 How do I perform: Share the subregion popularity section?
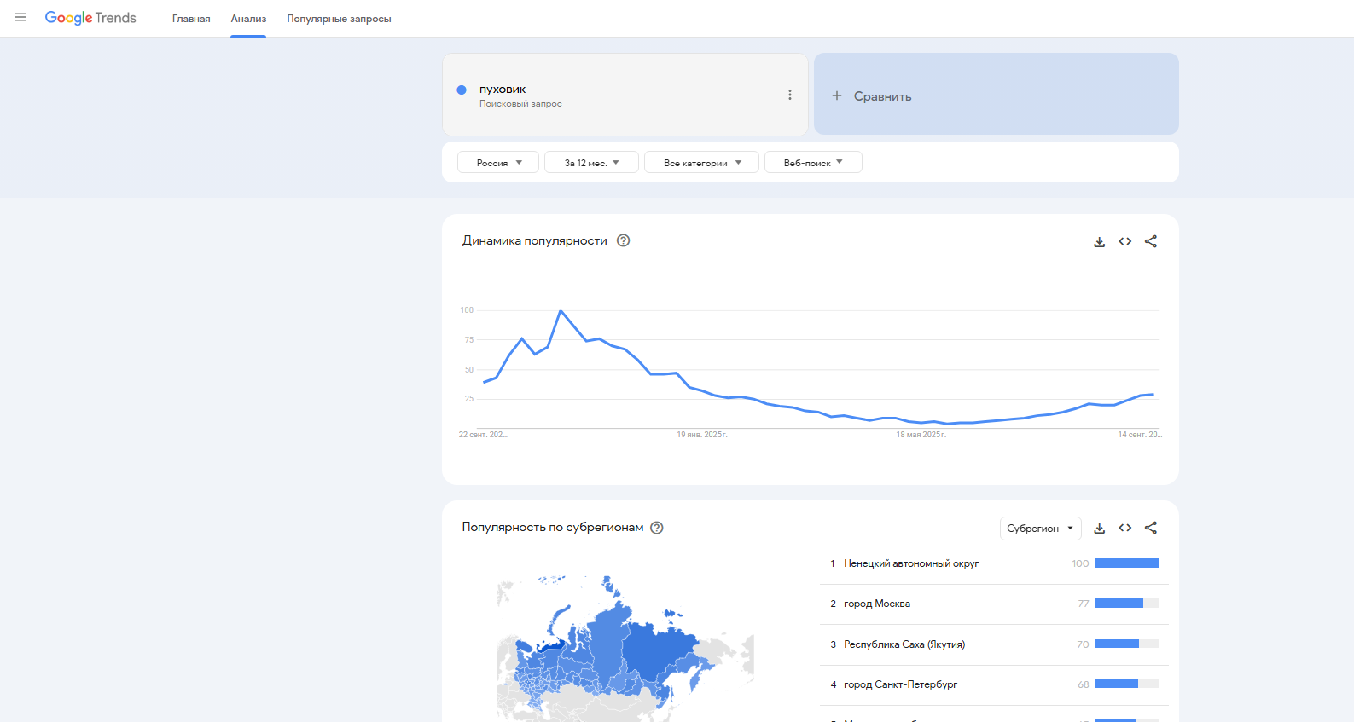(1150, 529)
